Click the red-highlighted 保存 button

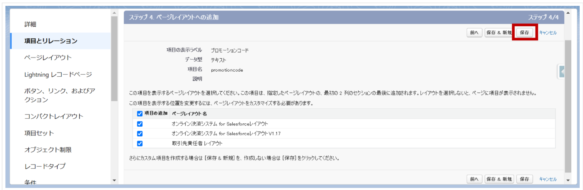(x=524, y=32)
